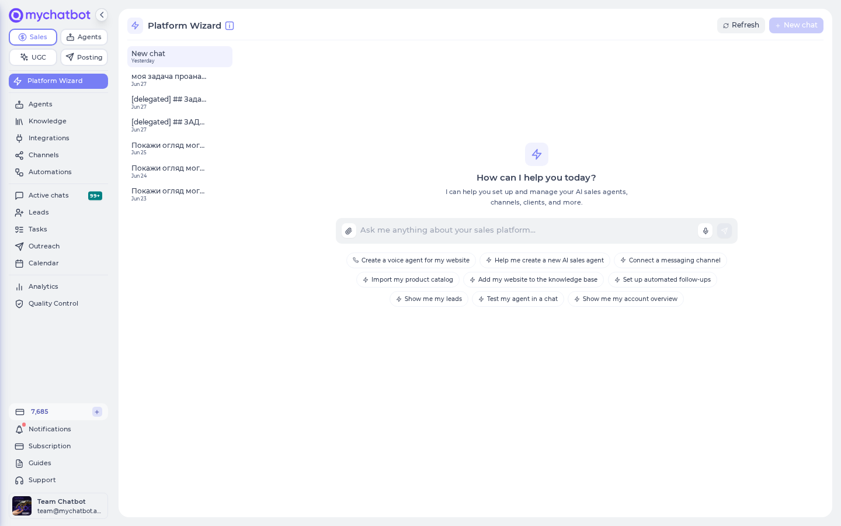Open the Jun 23 "Покажи огляд мог..." chat
This screenshot has width=841, height=526.
pos(180,194)
